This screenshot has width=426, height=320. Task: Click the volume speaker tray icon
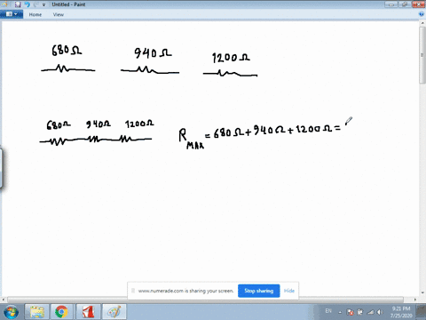click(x=380, y=312)
